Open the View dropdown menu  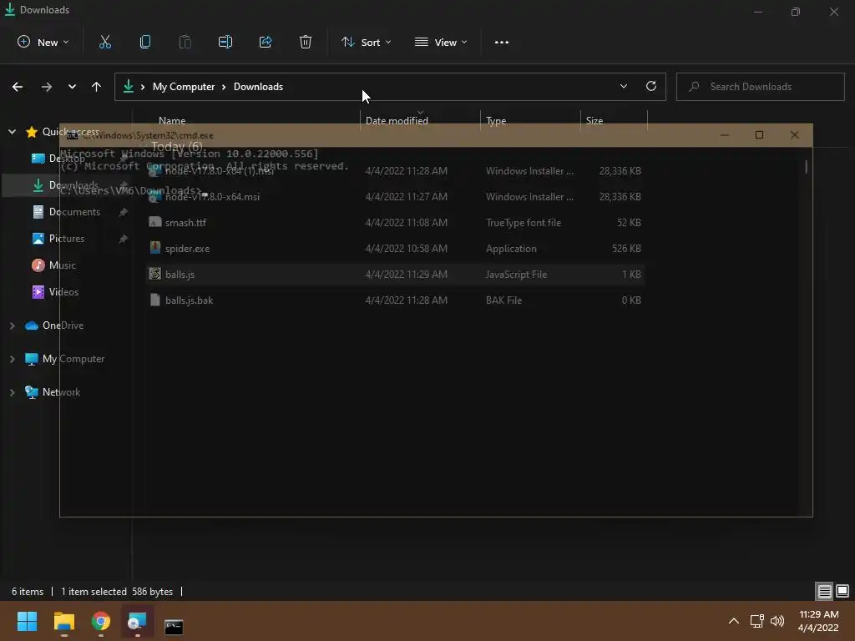click(441, 42)
